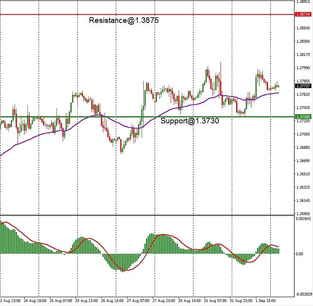313x306 pixels.
Task: Click the 25 Aug 07:00 time label
Action: 61,301
